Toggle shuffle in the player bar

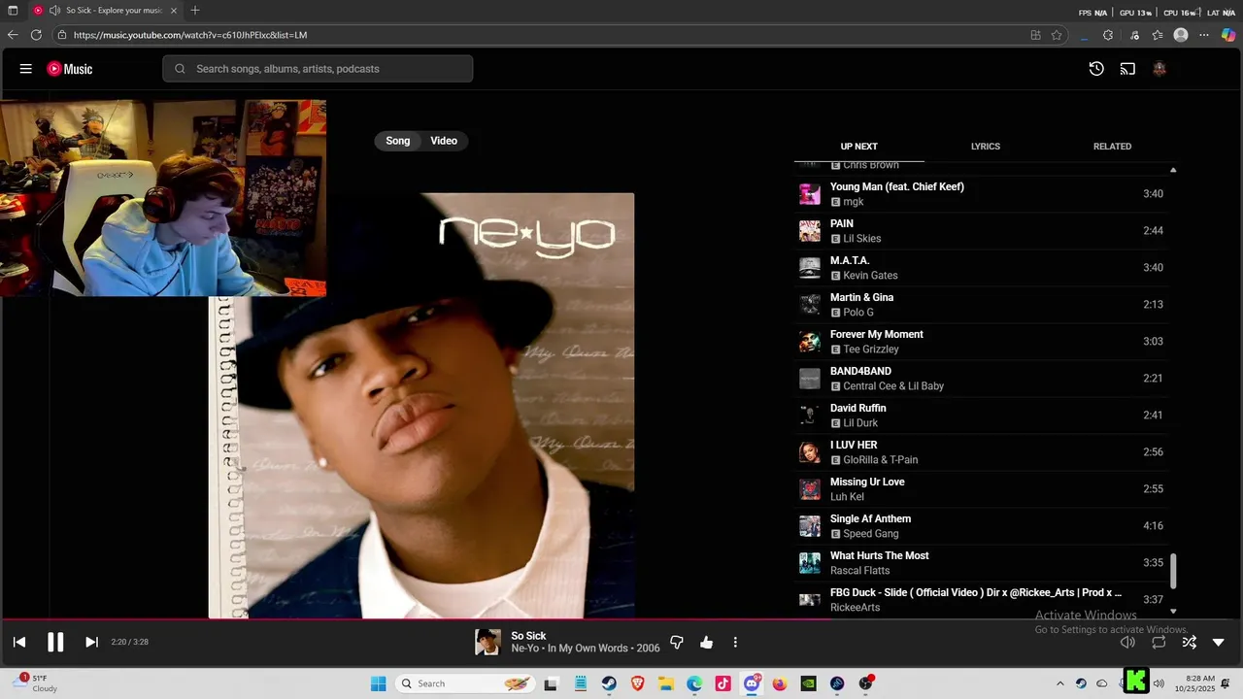click(x=1190, y=642)
